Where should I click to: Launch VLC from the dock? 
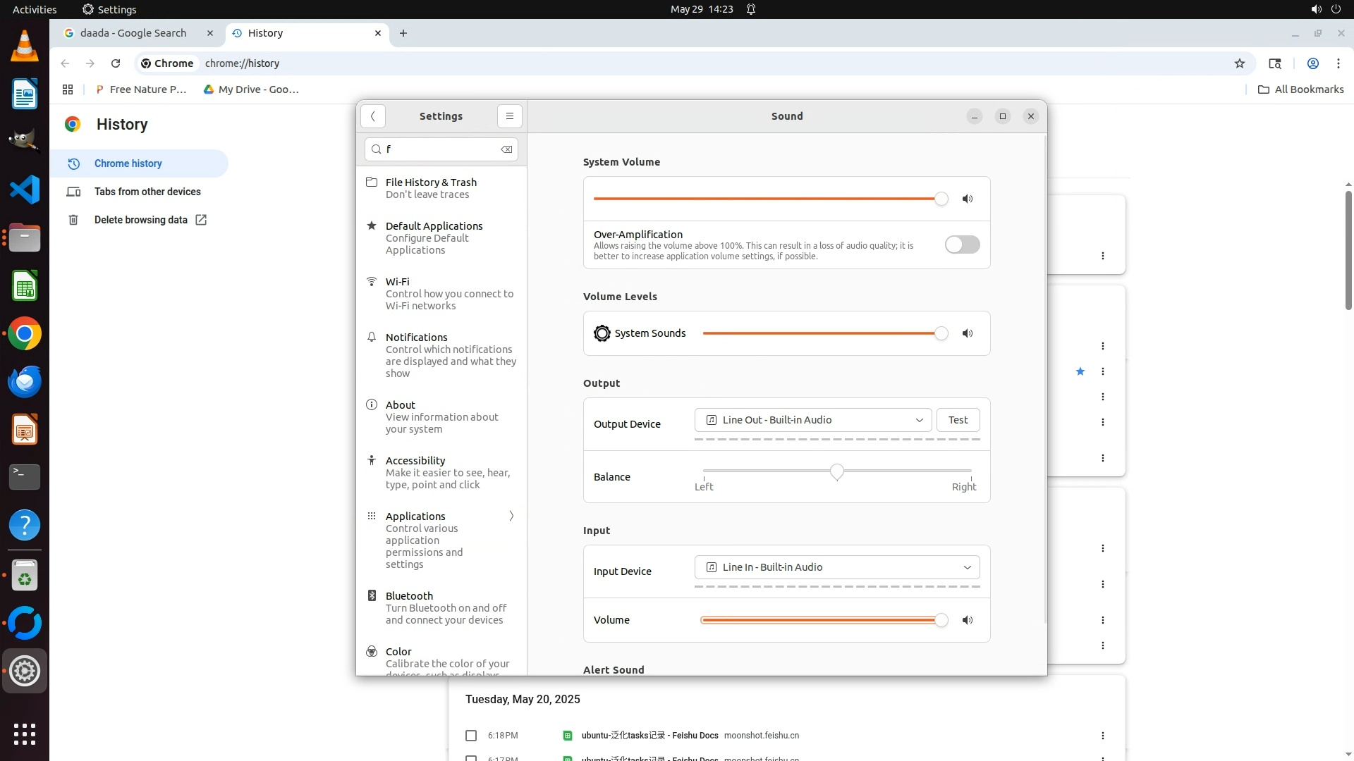[x=25, y=47]
